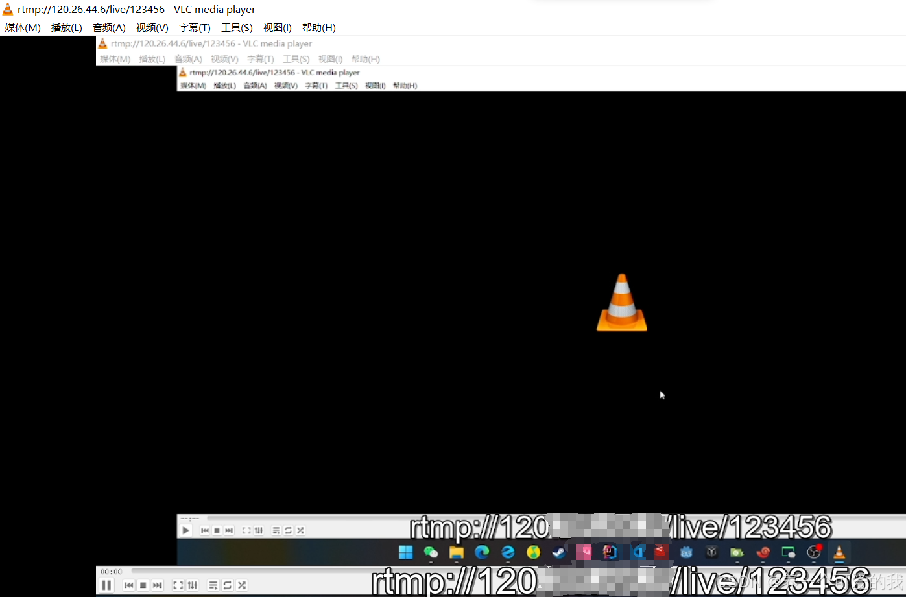
Task: Click 媒体(M) in the innermost VLC window
Action: 193,86
